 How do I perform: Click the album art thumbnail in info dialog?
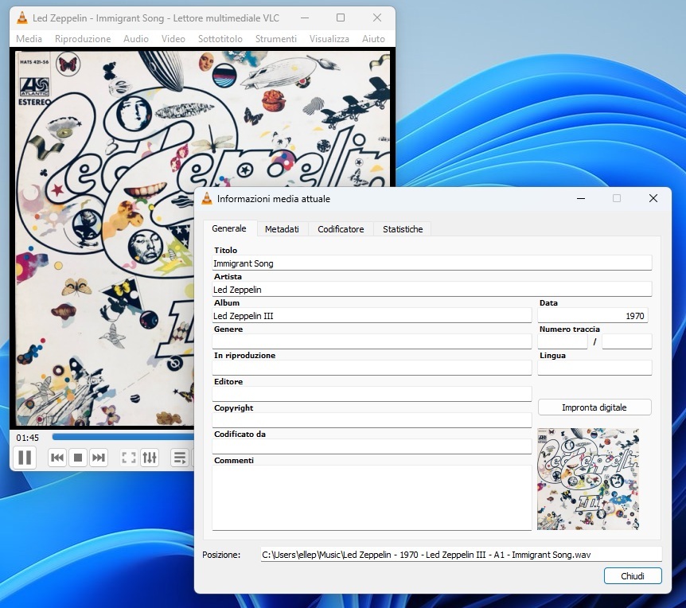point(588,479)
